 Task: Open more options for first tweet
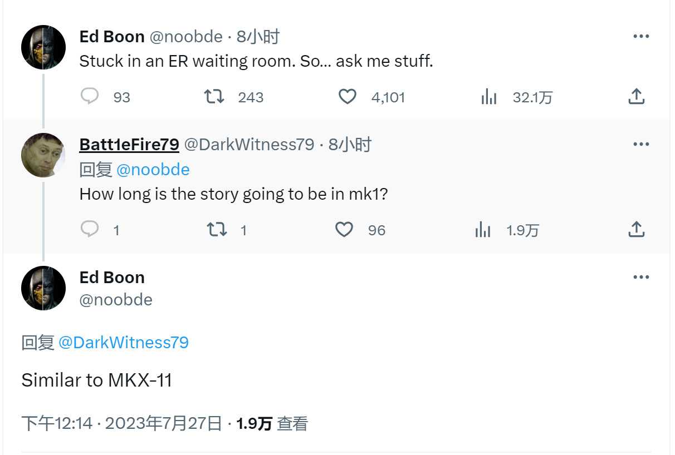pos(641,37)
